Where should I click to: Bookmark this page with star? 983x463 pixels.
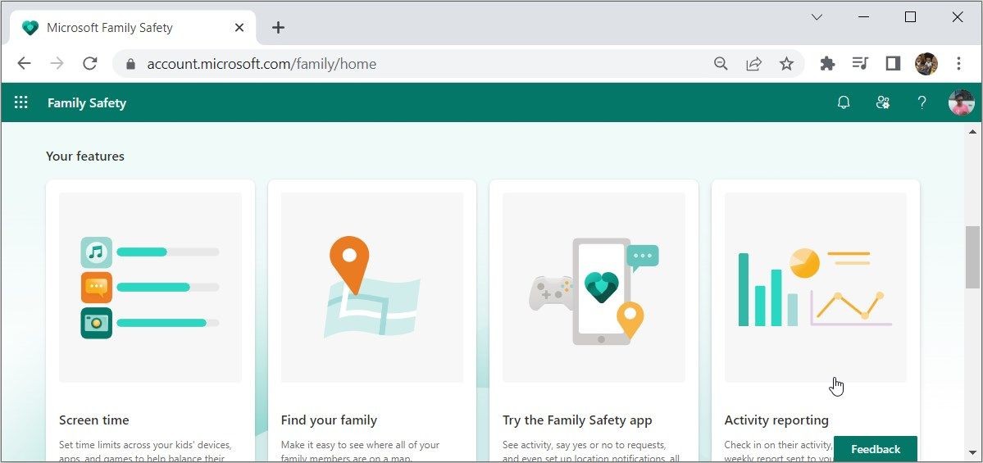tap(786, 63)
